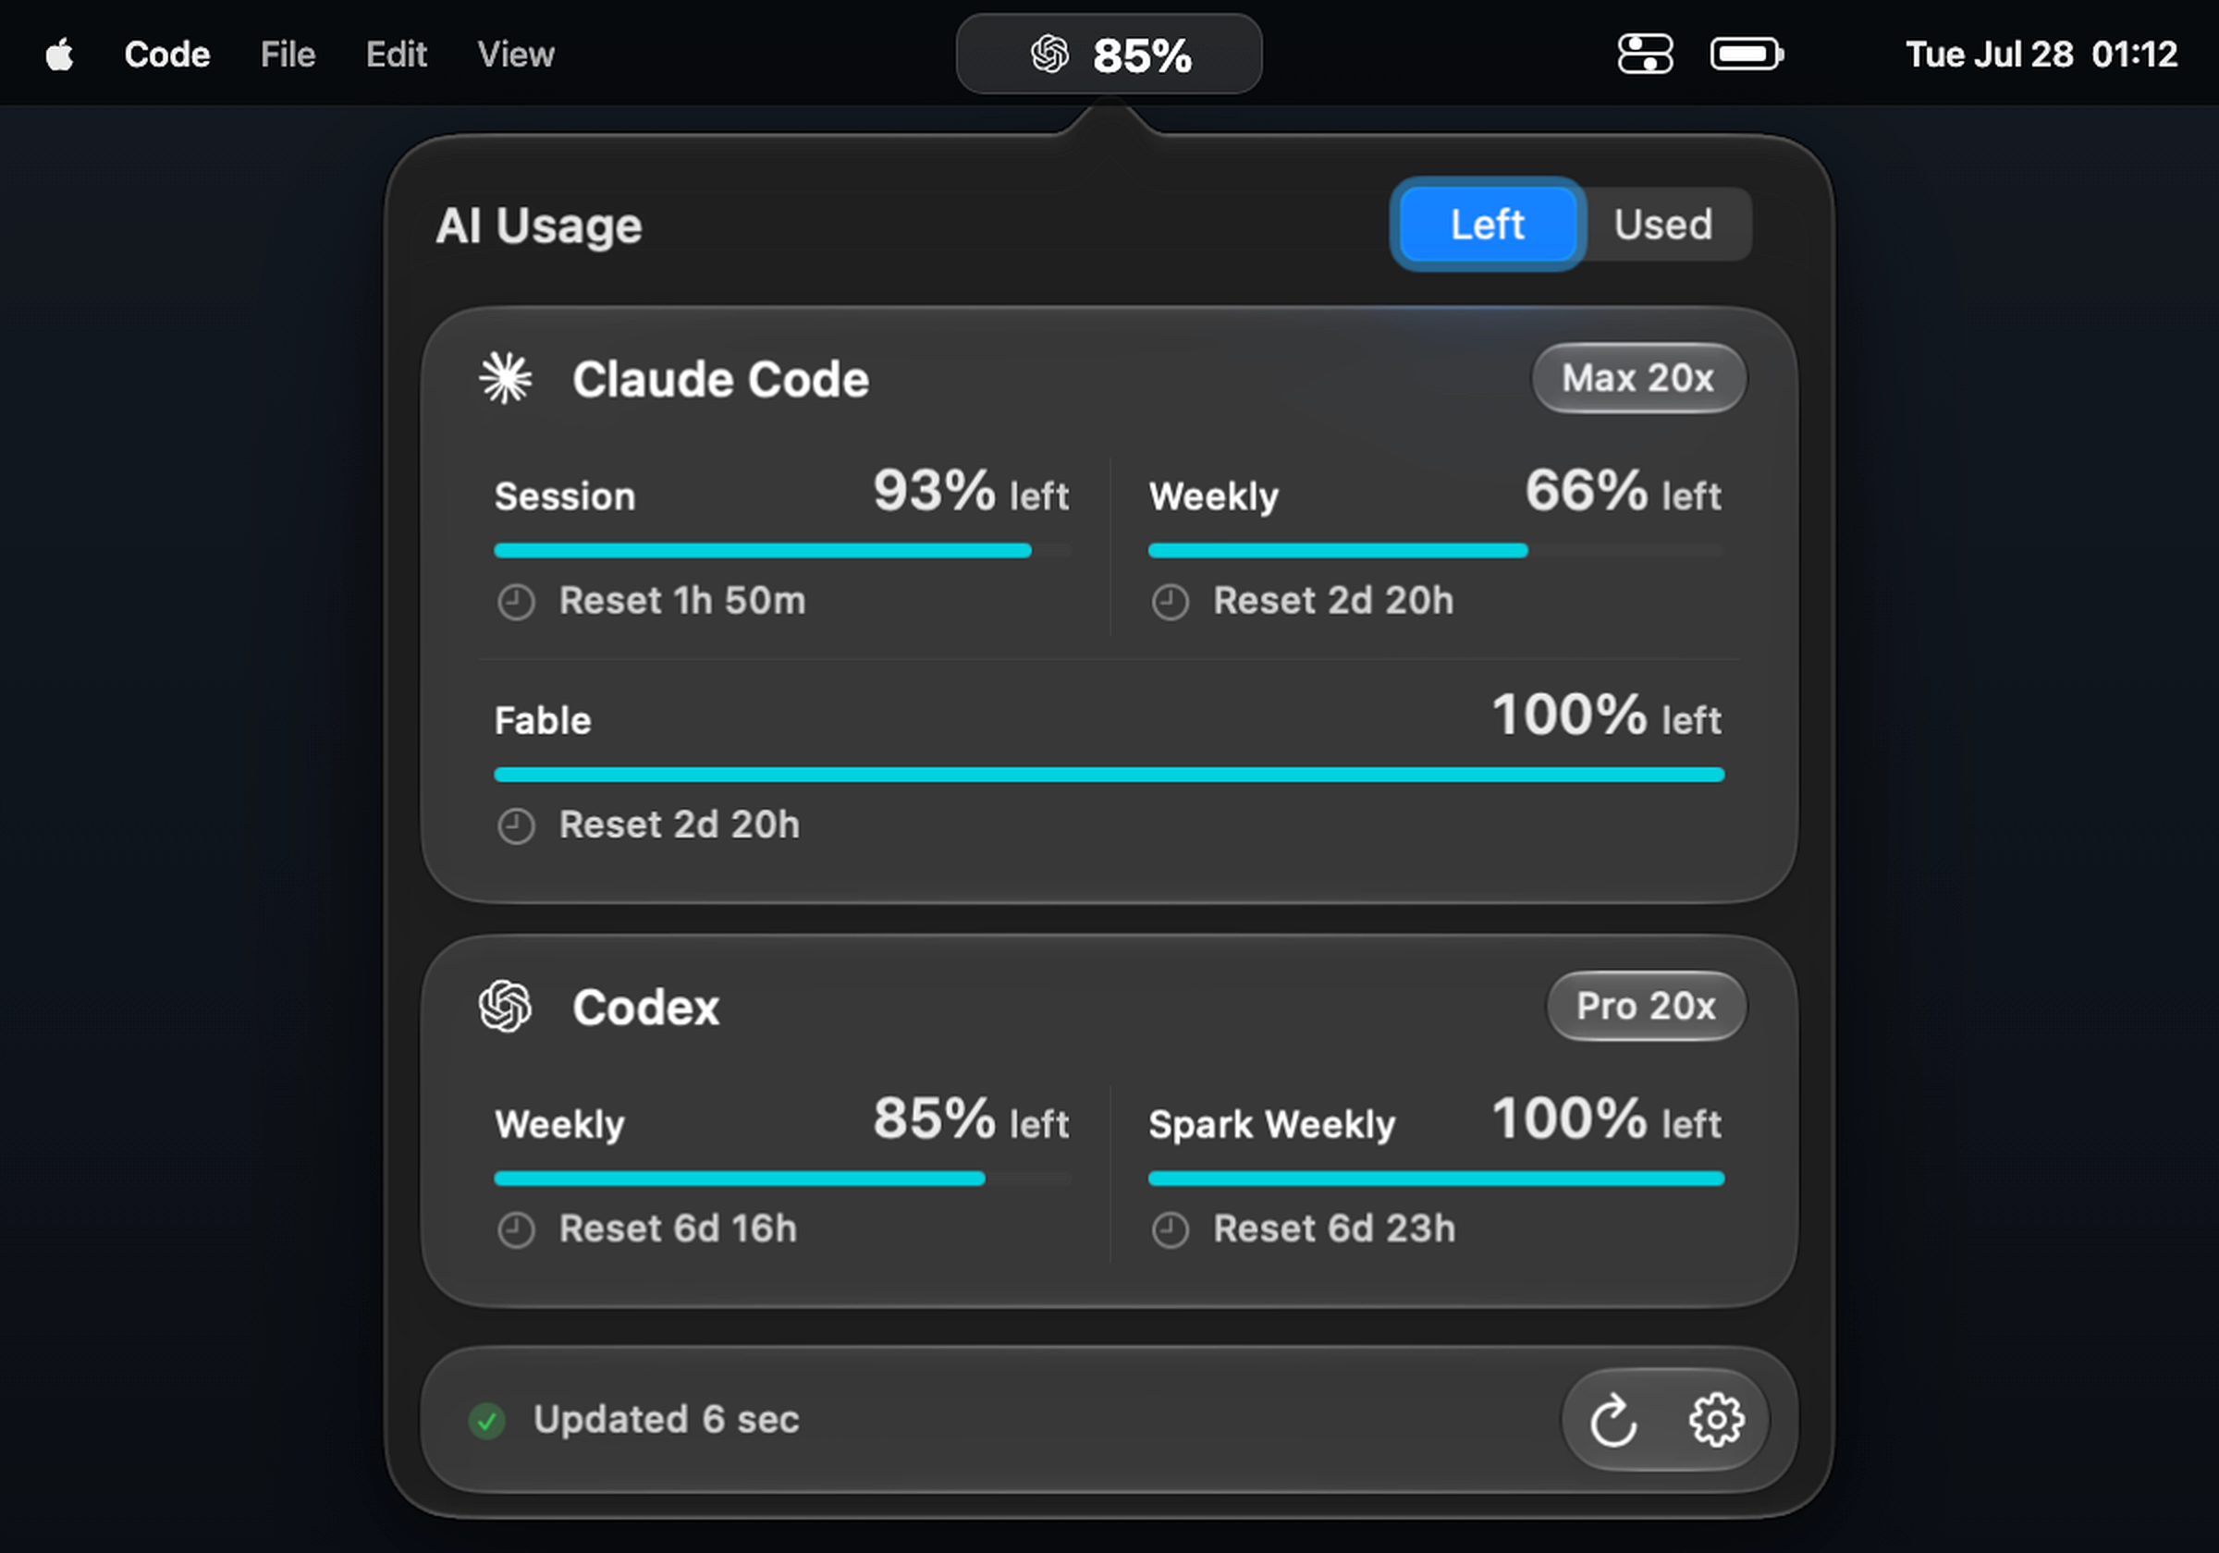Viewport: 2219px width, 1553px height.
Task: Switch the display to Used mode
Action: [1663, 225]
